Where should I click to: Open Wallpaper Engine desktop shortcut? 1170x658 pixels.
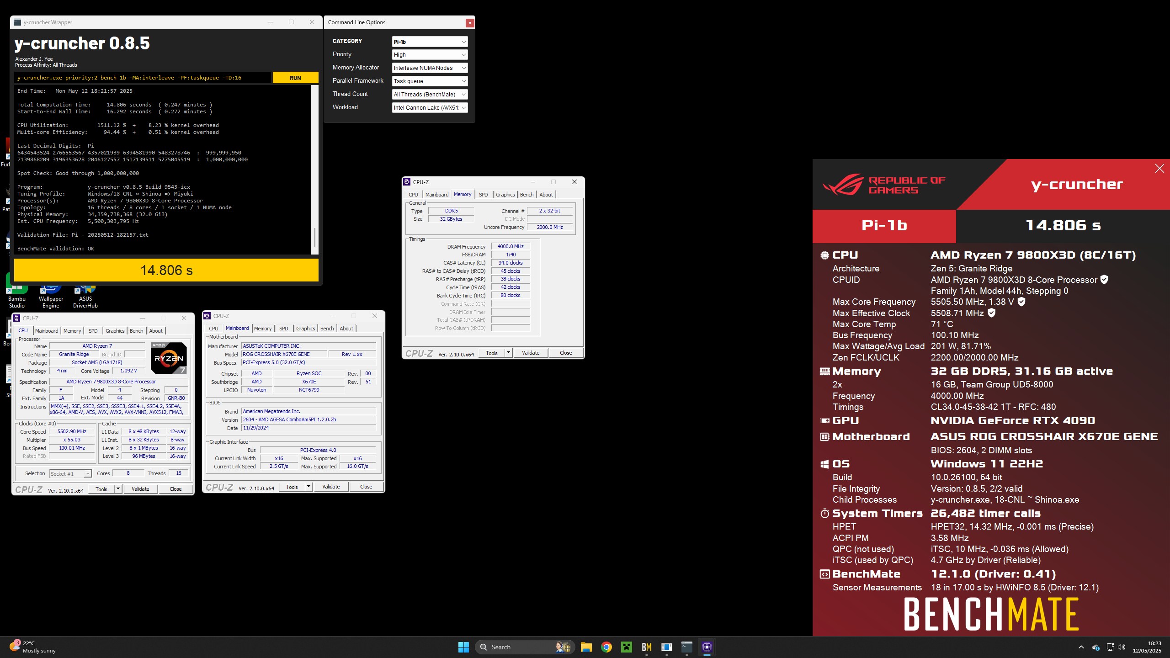tap(51, 295)
